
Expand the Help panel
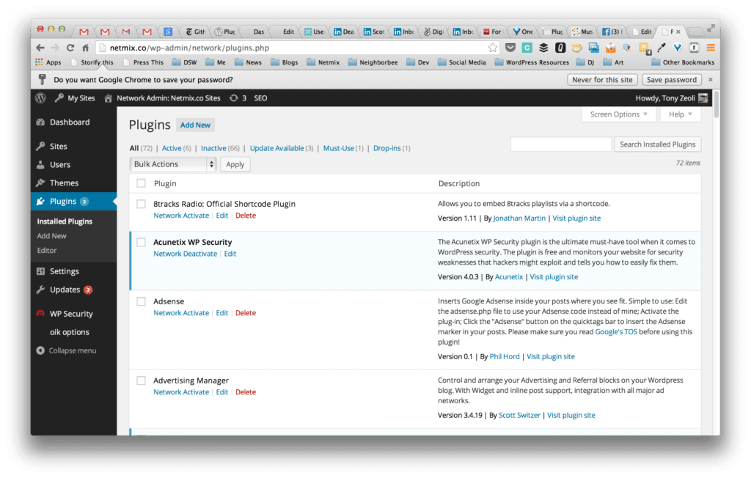pyautogui.click(x=680, y=114)
